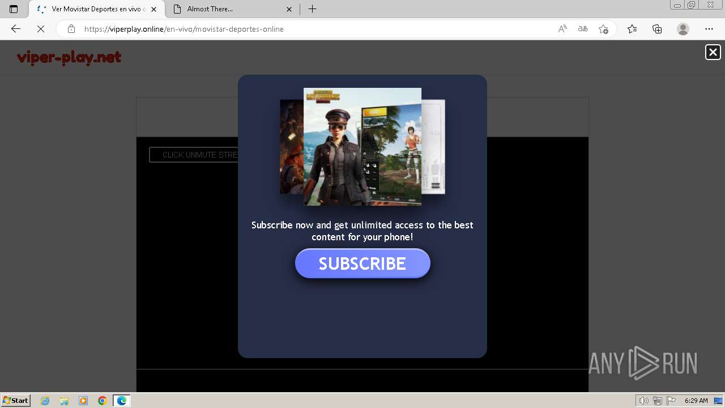
Task: Go back to the previous page
Action: 16,29
